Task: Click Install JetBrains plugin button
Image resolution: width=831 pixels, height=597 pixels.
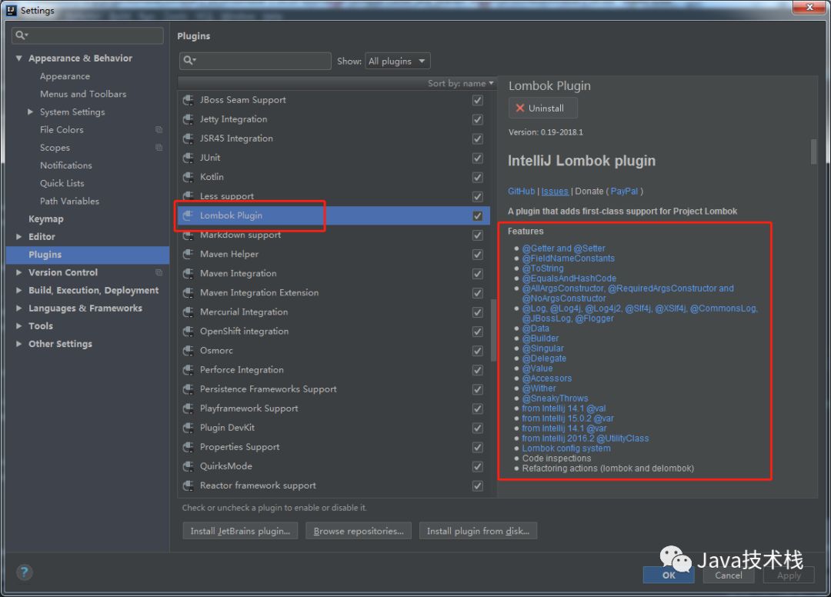Action: tap(240, 531)
